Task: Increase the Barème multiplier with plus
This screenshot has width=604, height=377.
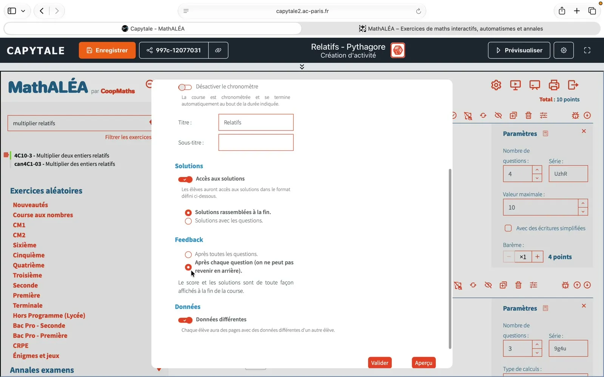Action: (537, 257)
